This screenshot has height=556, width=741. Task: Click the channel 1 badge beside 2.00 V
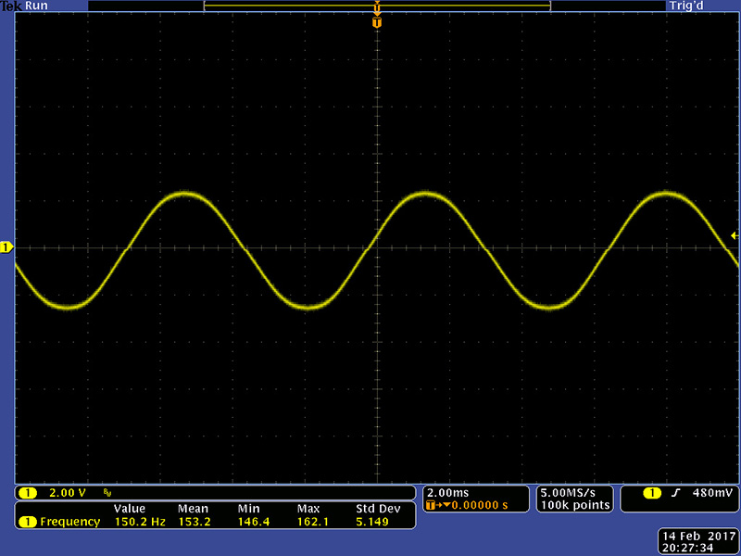coord(28,492)
